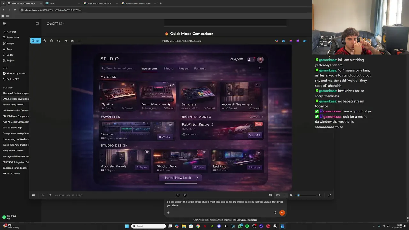Open Codex in ChatGPT sidebar
Image resolution: width=409 pixels, height=230 pixels.
pyautogui.click(x=10, y=55)
